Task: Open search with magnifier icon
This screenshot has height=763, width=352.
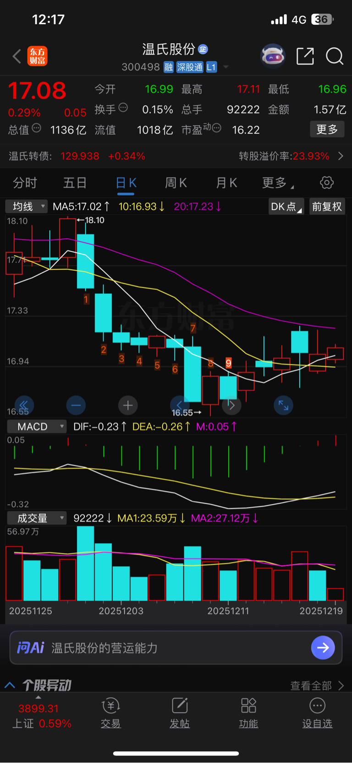Action: coord(335,56)
